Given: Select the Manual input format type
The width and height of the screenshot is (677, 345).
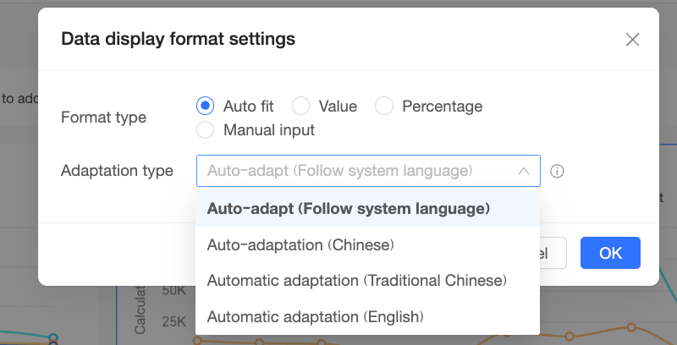Looking at the screenshot, I should [205, 130].
